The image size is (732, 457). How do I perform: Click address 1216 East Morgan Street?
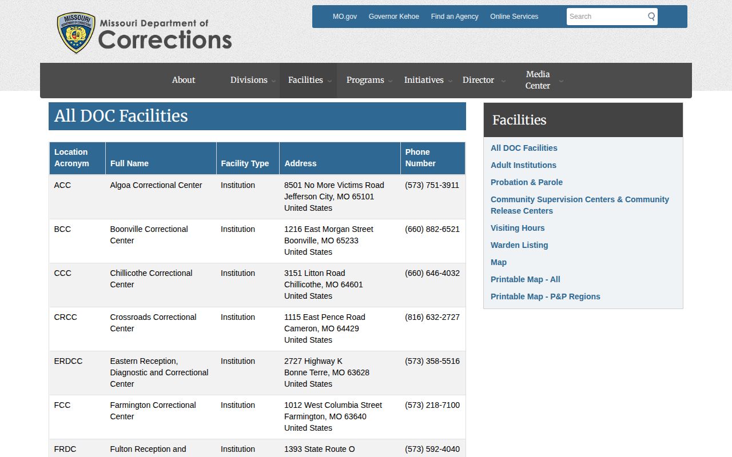click(329, 229)
